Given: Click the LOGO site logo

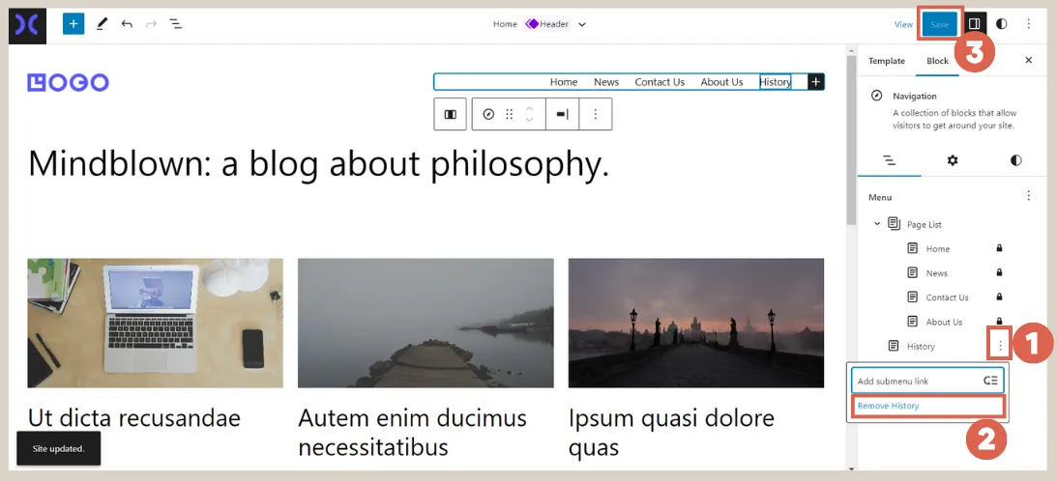Looking at the screenshot, I should [x=68, y=82].
